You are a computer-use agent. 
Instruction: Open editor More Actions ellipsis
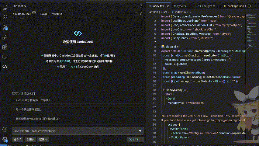point(254,6)
